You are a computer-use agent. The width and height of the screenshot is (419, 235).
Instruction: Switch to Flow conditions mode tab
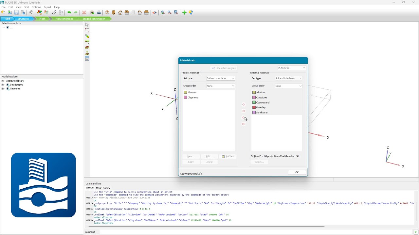tap(64, 19)
